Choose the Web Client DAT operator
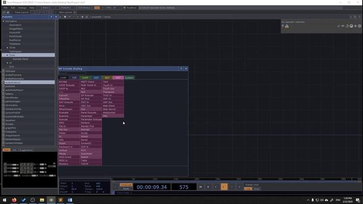Screen dimensions: 363x204 tap(113, 106)
